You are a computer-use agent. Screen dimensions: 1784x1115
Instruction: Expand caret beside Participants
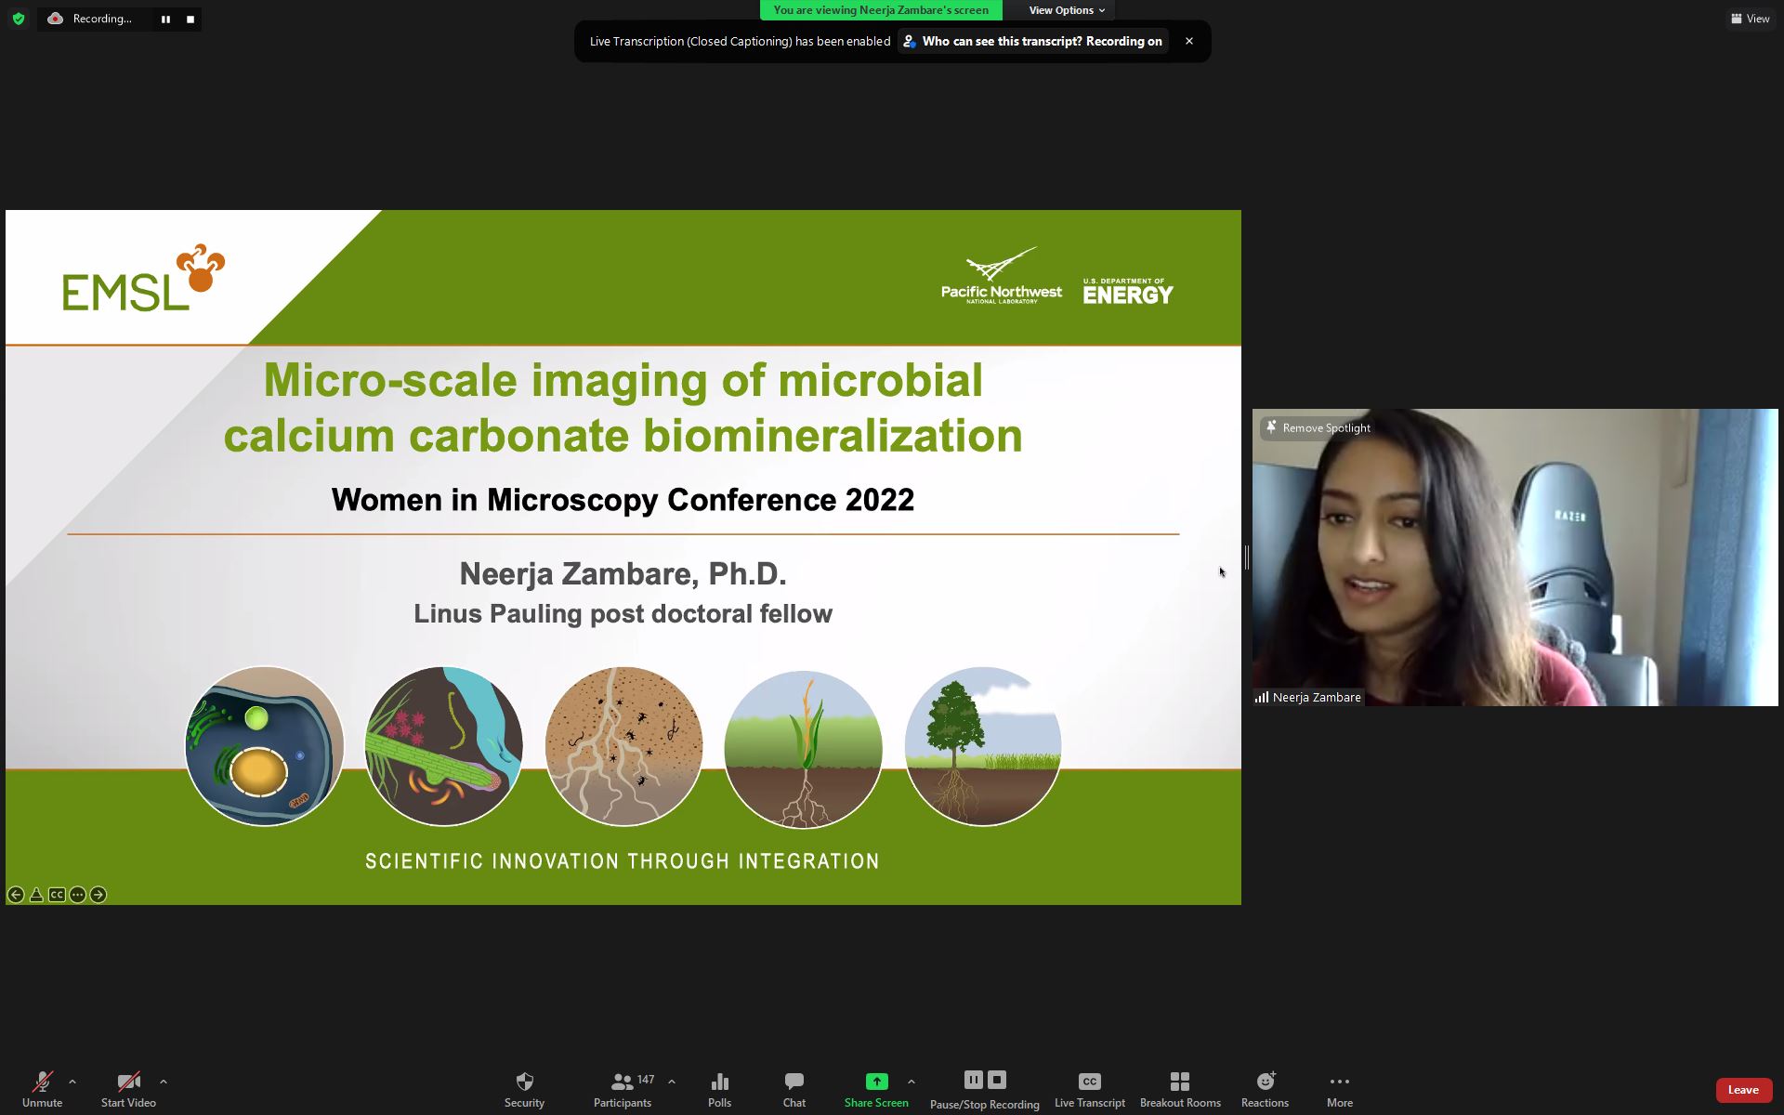(x=671, y=1082)
